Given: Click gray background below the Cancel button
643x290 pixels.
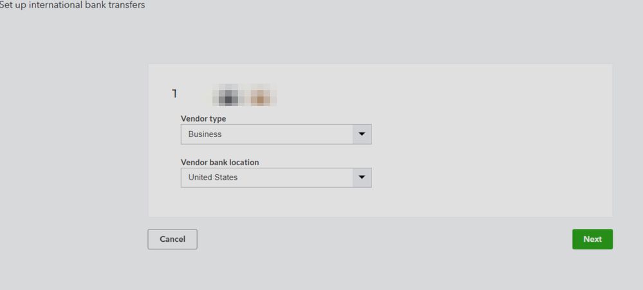Looking at the screenshot, I should point(172,270).
